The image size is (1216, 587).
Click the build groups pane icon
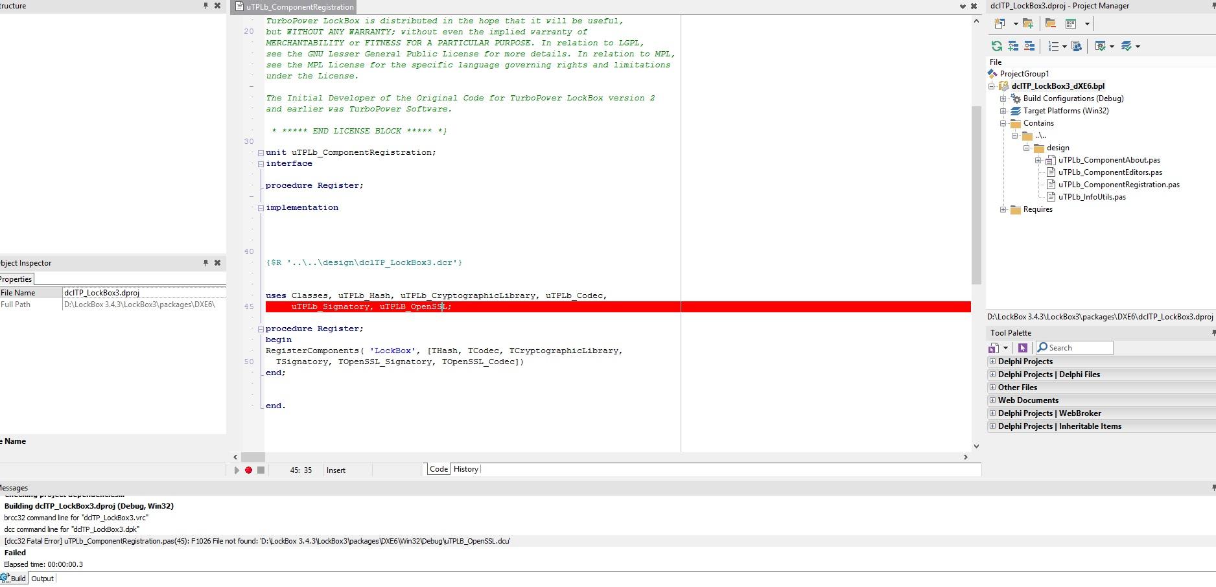1077,46
